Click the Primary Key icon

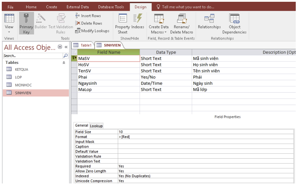tap(26, 19)
